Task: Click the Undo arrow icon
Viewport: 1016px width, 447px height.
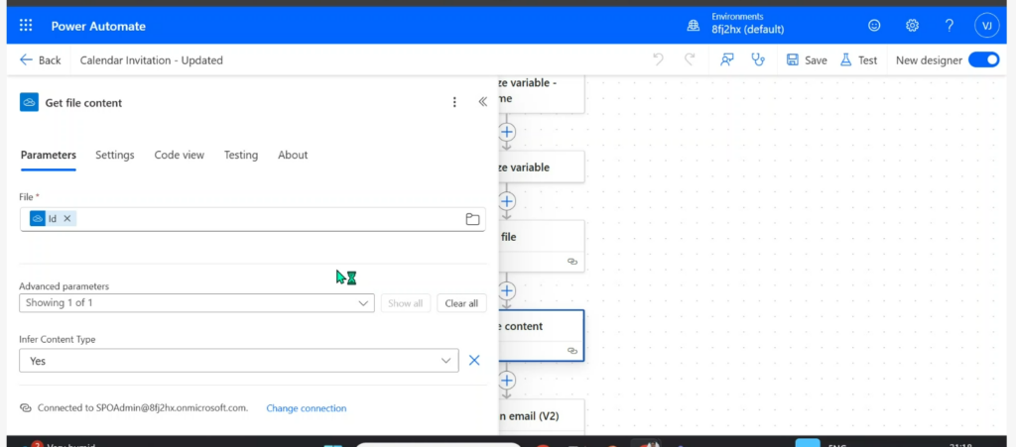Action: pos(659,59)
